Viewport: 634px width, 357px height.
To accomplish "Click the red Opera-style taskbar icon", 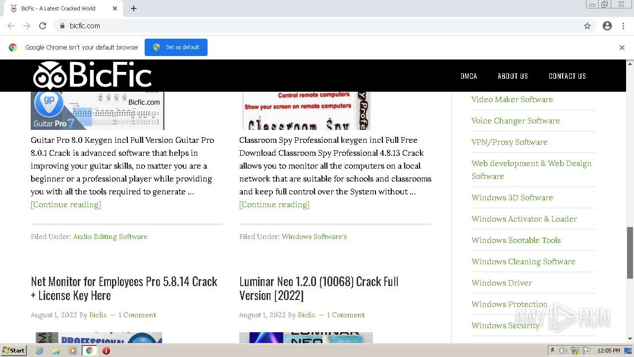I will [x=106, y=351].
